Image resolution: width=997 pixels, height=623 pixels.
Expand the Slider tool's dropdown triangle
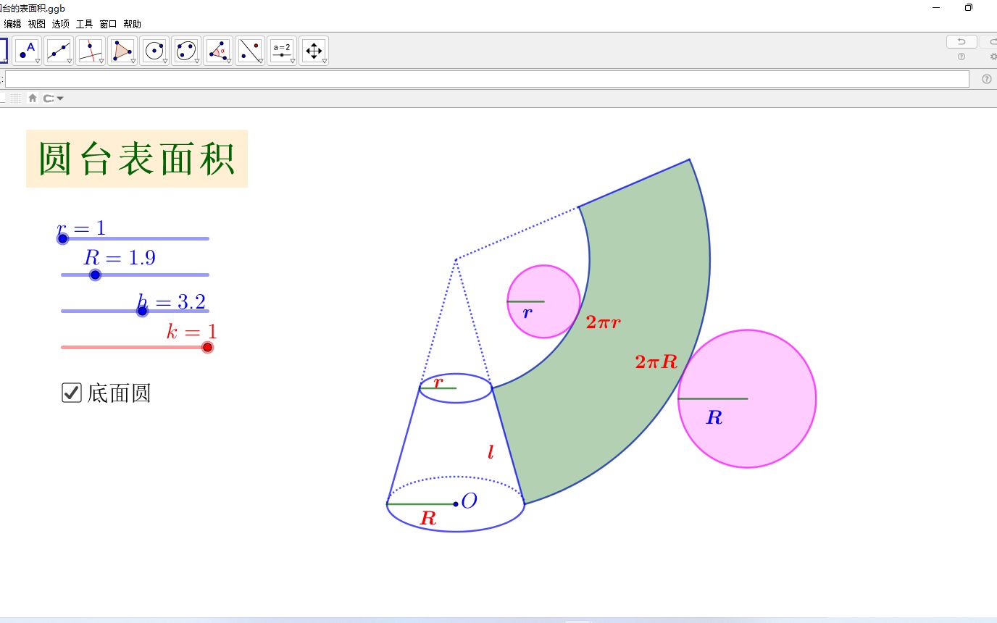click(x=293, y=62)
